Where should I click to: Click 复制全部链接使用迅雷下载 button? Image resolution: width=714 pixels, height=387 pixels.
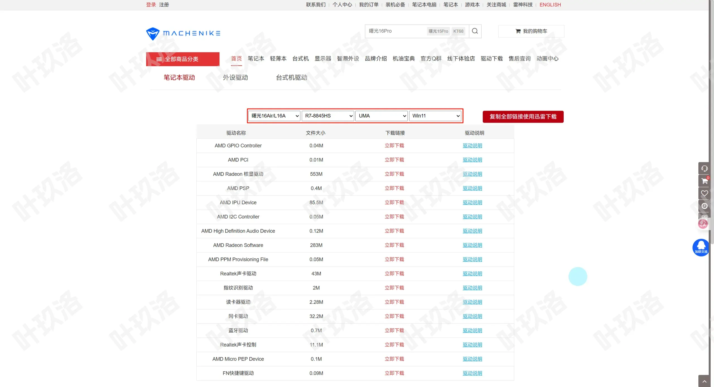point(523,117)
